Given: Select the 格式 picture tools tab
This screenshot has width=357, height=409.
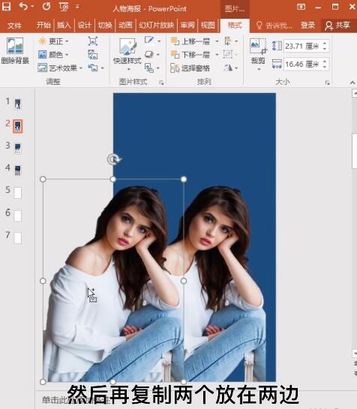Looking at the screenshot, I should click(235, 26).
